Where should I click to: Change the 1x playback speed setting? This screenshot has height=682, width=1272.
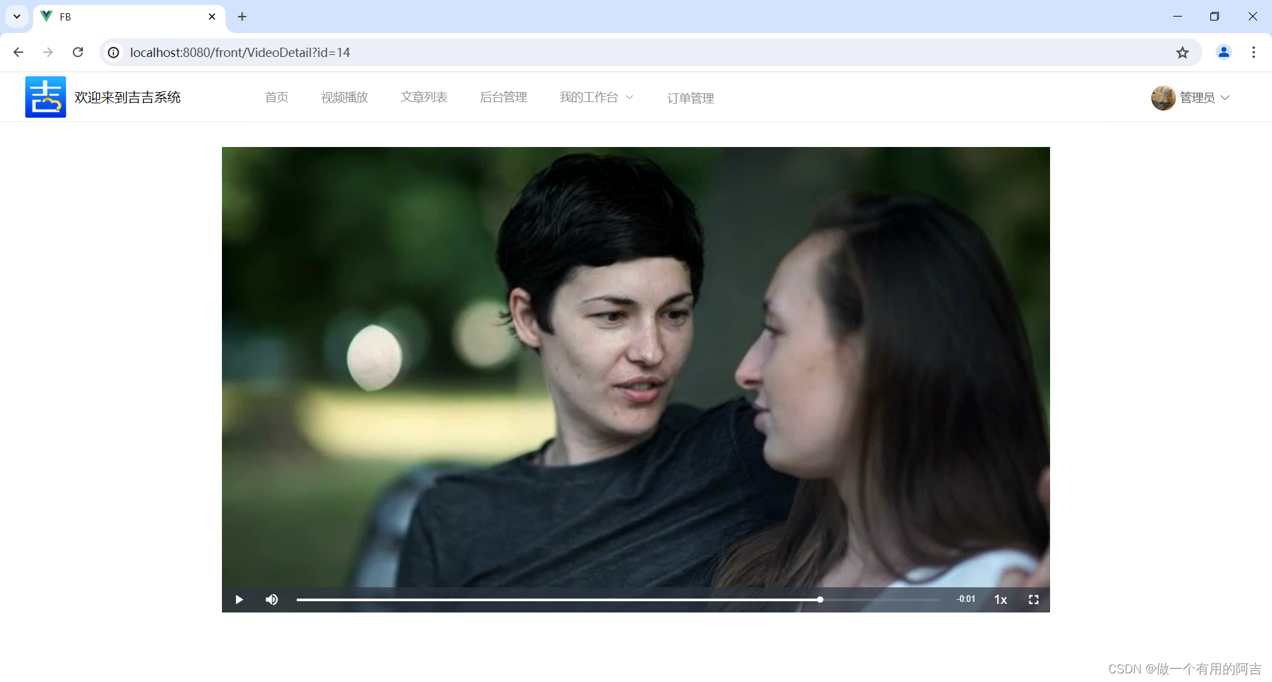click(x=1000, y=600)
